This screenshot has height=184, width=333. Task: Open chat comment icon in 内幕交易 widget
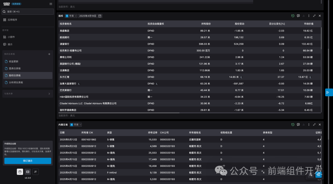point(298,125)
